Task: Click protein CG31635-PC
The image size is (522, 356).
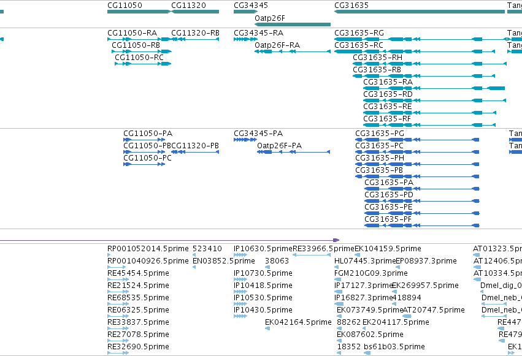Action: 379,146
